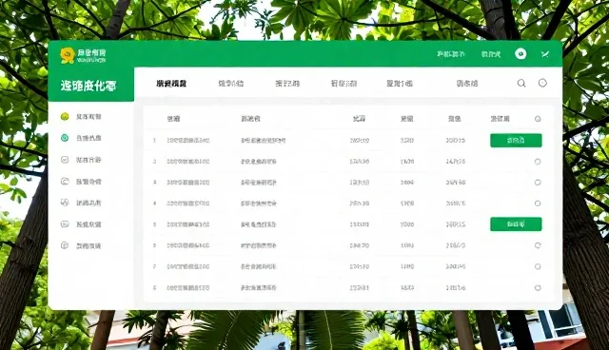Screen dimensions: 609x350
Task: Select the radio circle in table row 3
Action: click(x=538, y=183)
